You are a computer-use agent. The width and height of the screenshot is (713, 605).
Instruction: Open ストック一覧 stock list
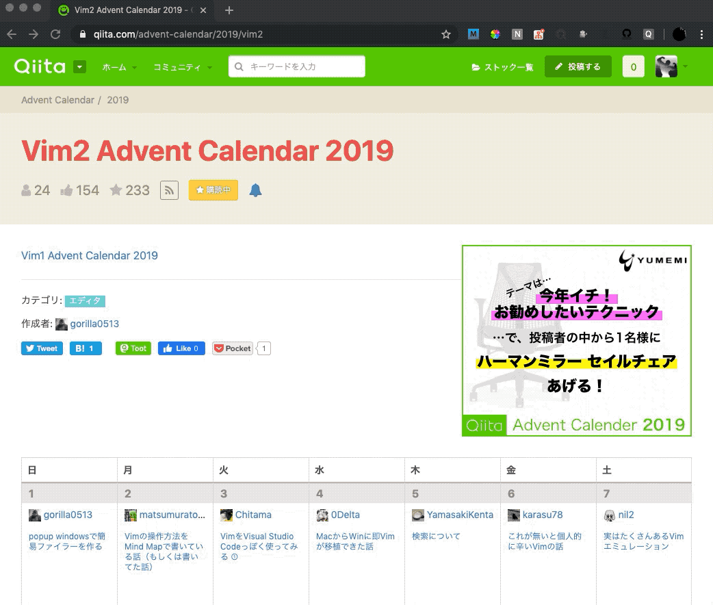[502, 67]
